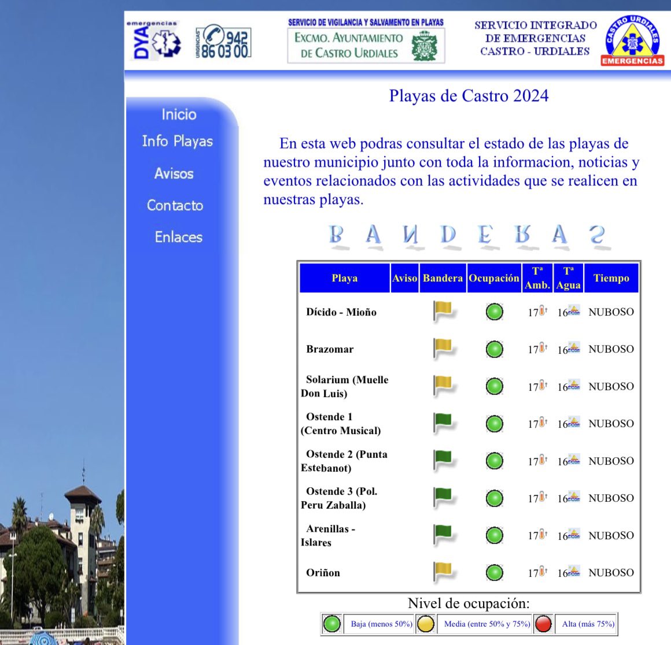Screen dimensions: 671x645
Task: Click the water temperature icon in Oriñon row
Action: [x=574, y=571]
